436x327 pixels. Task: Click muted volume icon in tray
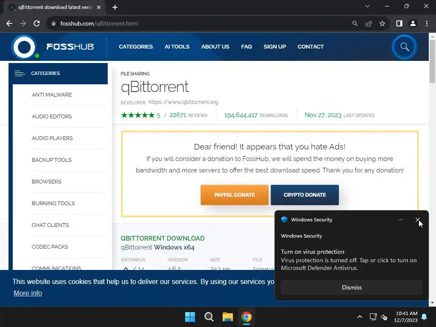click(x=384, y=317)
